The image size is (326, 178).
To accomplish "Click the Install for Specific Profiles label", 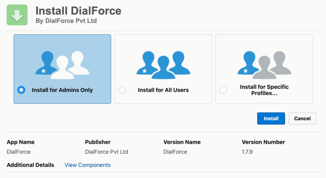I will pos(264,90).
